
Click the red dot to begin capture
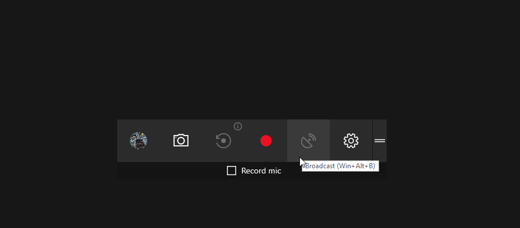(266, 141)
